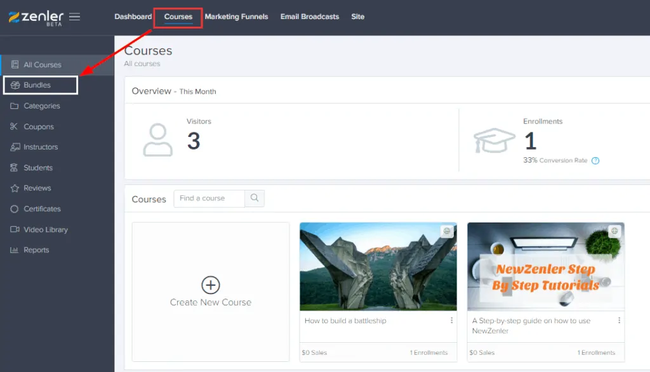Click the graduation cap Enrollments icon

[x=494, y=141]
